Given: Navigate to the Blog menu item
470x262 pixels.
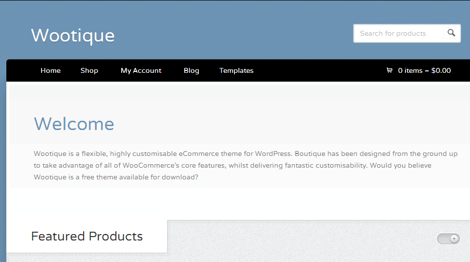Looking at the screenshot, I should [x=192, y=70].
